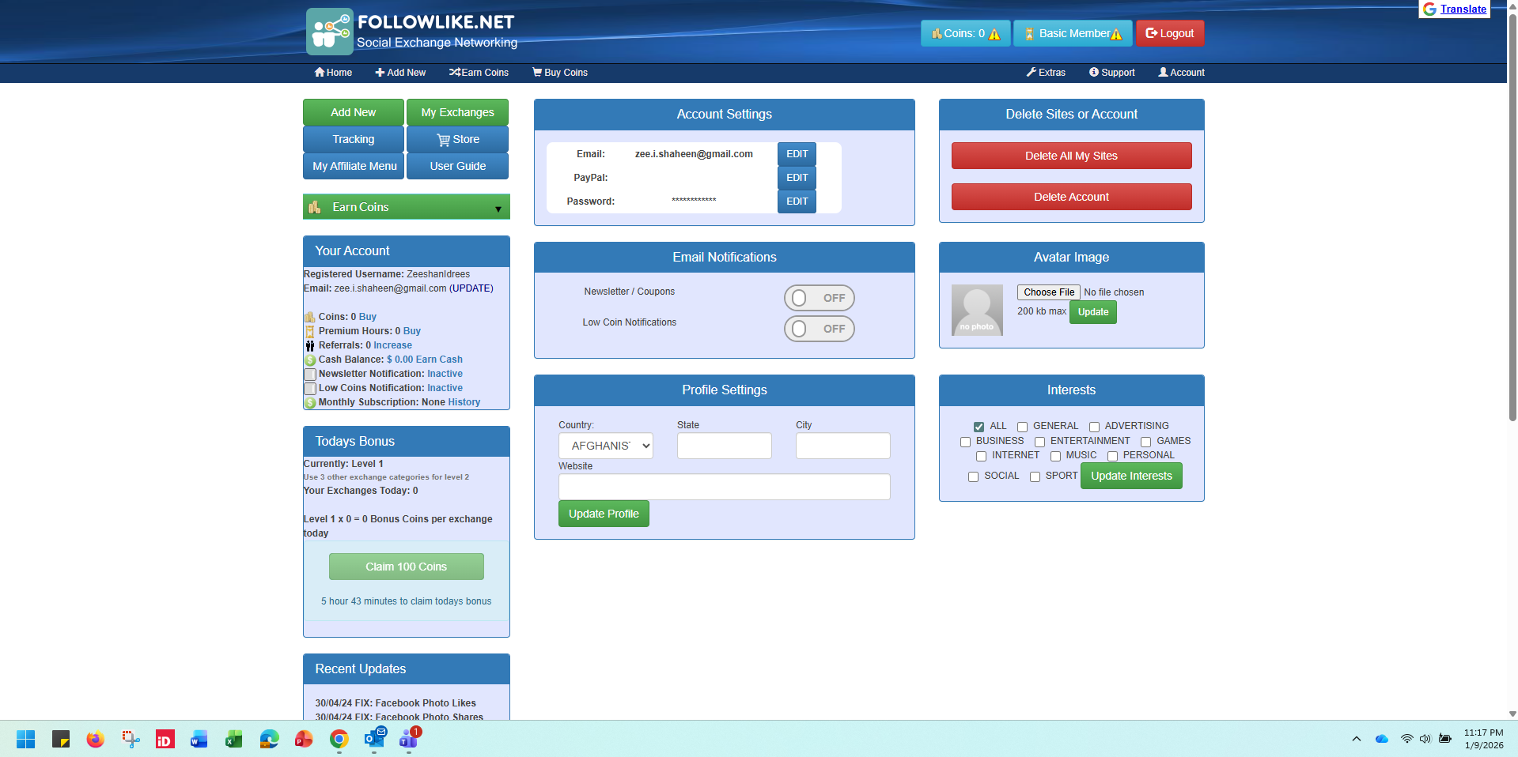Open Support in the navigation bar
1518x757 pixels.
[x=1111, y=73]
